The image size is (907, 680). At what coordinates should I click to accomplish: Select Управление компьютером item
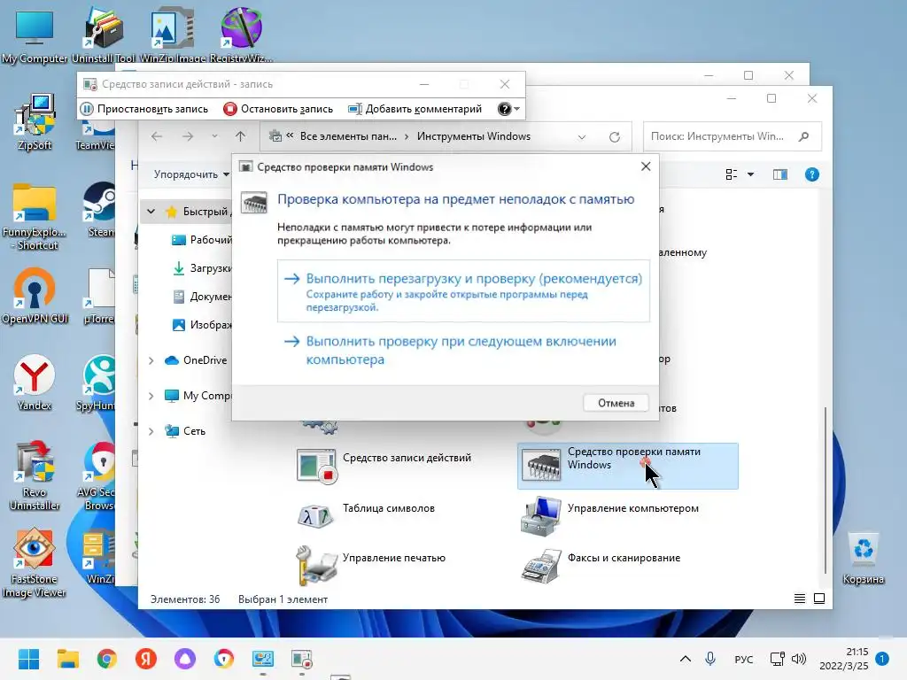610,515
